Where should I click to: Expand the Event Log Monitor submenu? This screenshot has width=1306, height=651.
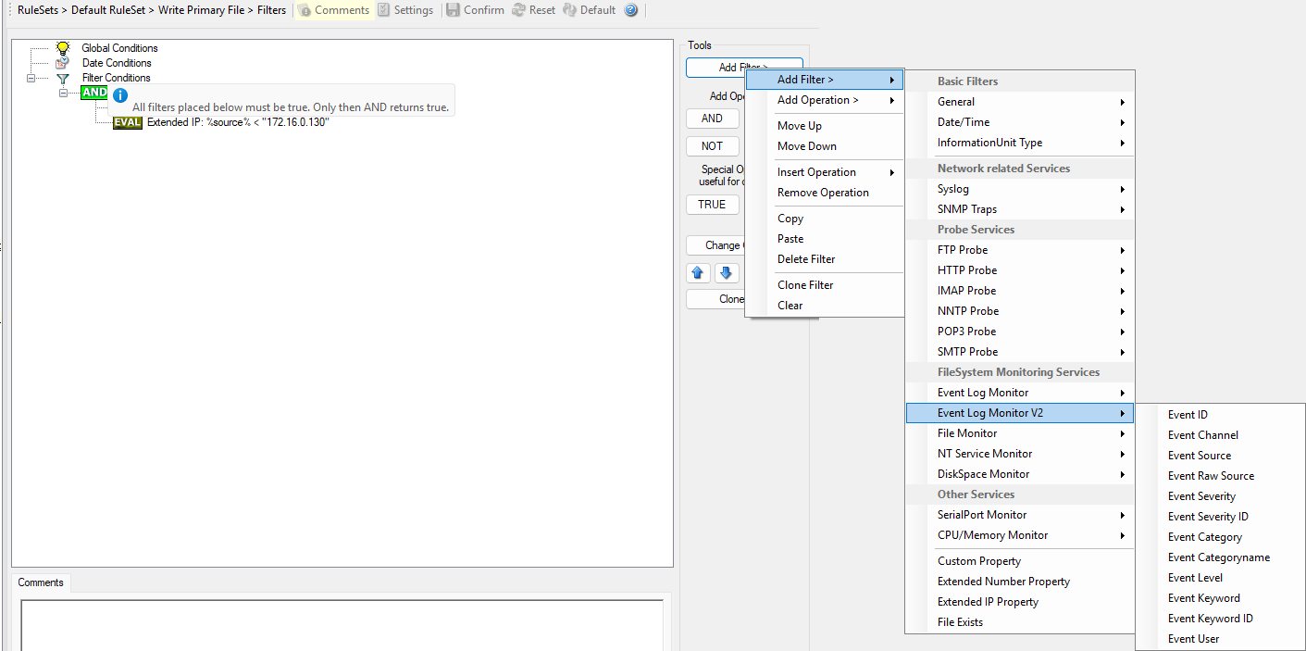click(x=1020, y=393)
